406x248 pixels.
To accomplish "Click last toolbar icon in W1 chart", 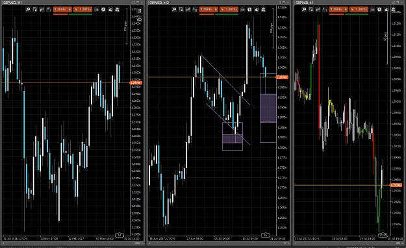I will (118, 10).
